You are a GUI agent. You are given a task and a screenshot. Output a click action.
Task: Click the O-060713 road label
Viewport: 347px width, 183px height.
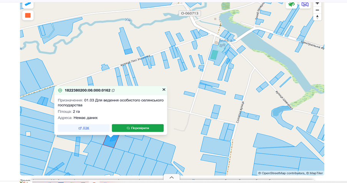190,13
